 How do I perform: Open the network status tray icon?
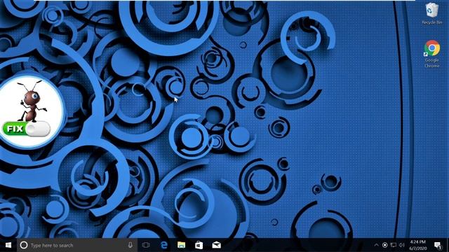[394, 245]
